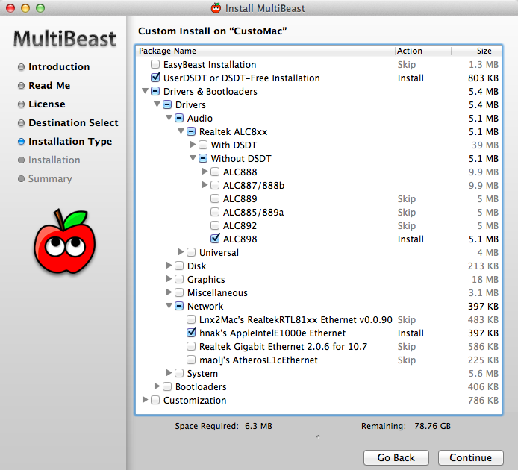518x470 pixels.
Task: Expand the ALC888 options
Action: coord(205,171)
